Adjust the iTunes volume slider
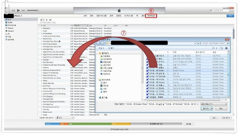Image resolution: width=238 pixels, height=135 pixels. coord(33,11)
